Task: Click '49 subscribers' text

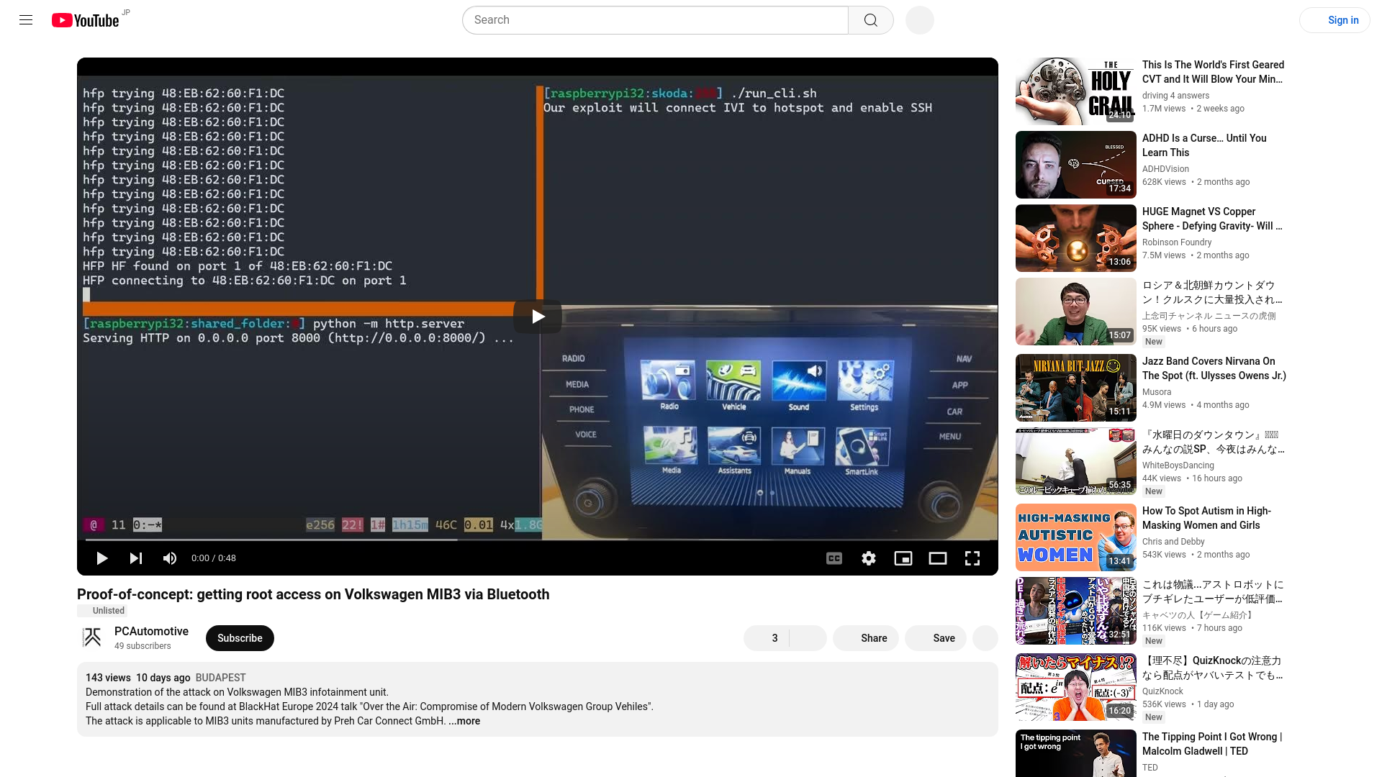Action: [143, 646]
